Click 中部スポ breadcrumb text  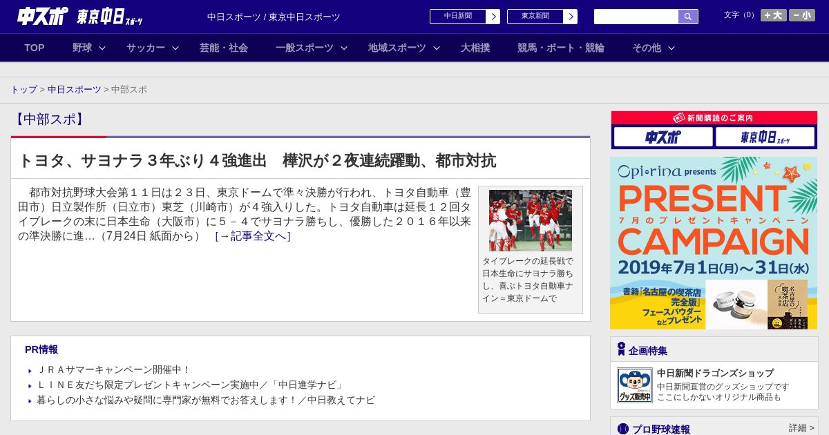[x=129, y=90]
